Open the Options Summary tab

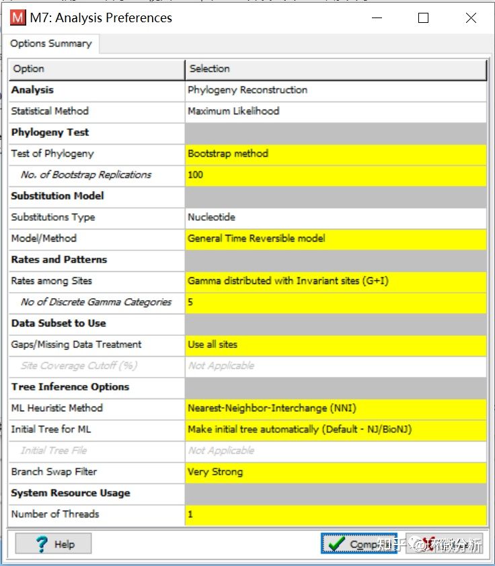point(51,44)
